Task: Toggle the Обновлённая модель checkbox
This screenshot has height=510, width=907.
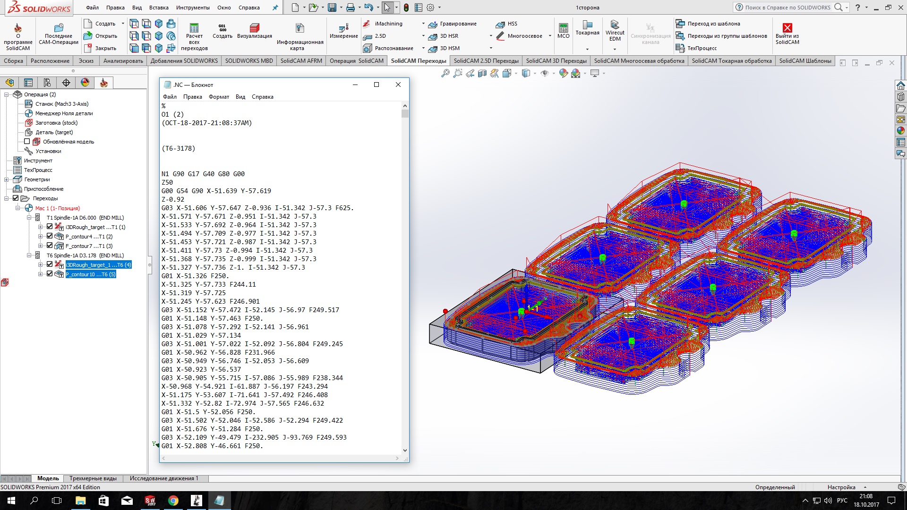Action: (x=27, y=141)
